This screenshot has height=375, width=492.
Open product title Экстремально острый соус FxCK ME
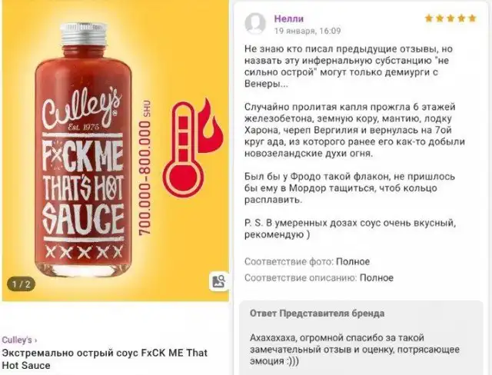click(105, 359)
